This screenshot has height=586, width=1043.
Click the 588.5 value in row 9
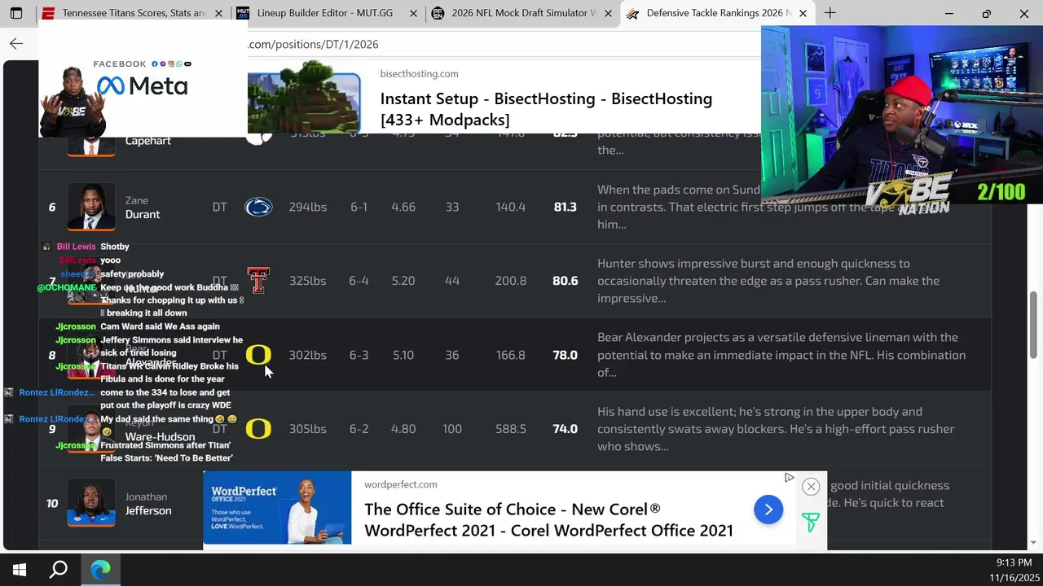[x=511, y=429]
